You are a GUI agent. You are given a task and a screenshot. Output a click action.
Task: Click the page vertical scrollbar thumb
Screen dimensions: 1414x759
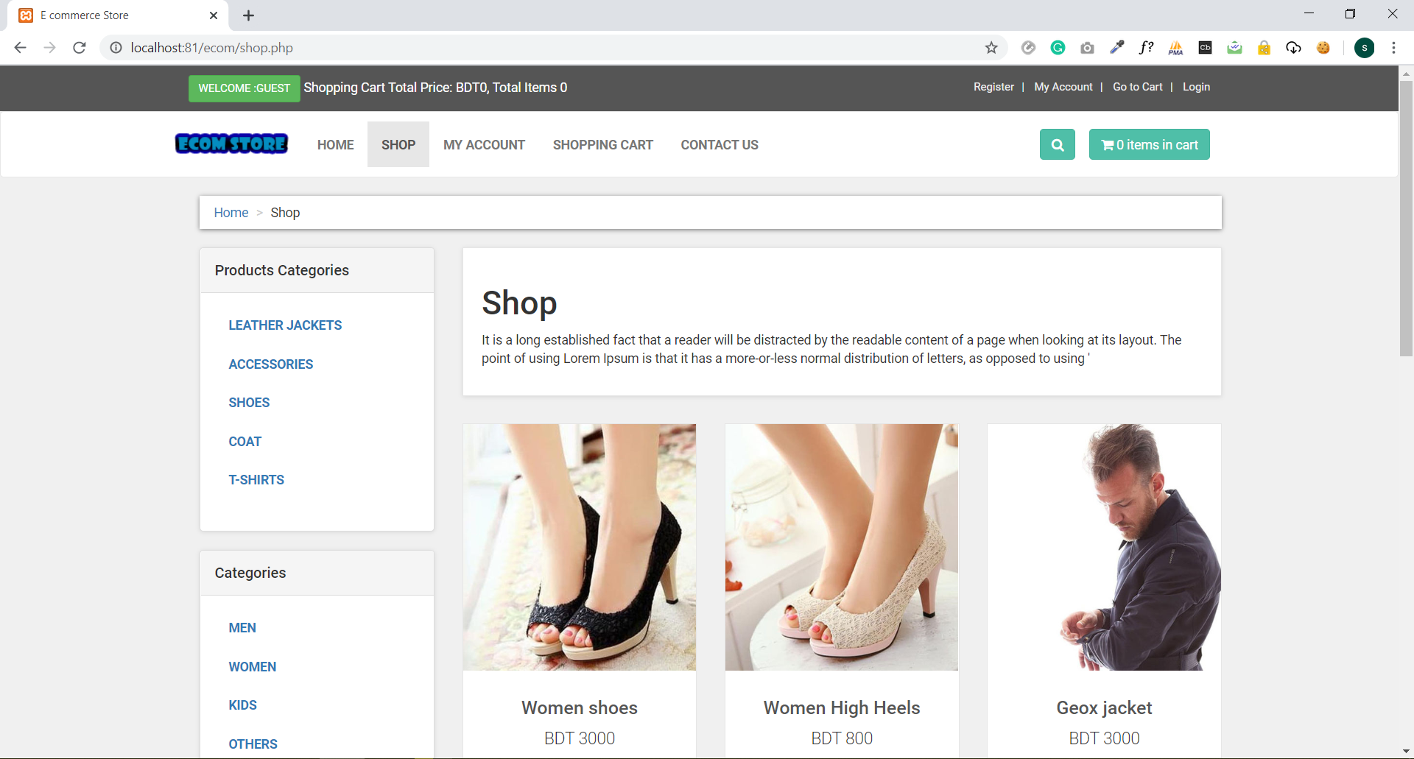tap(1406, 219)
